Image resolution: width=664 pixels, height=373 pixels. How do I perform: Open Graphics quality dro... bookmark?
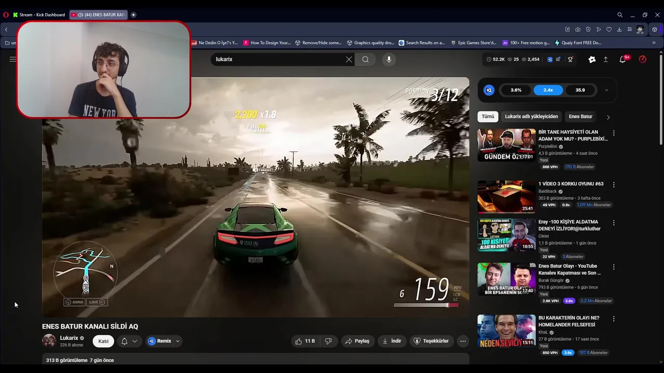pos(371,43)
